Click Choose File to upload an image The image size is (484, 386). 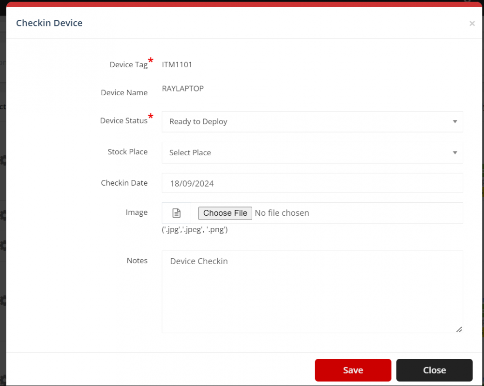point(225,213)
